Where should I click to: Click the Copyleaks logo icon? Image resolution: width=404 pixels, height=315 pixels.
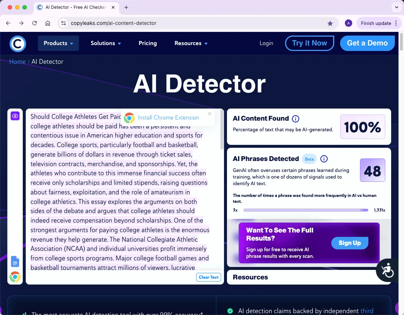point(18,44)
